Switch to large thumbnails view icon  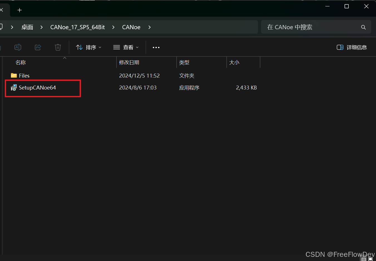tap(370, 259)
